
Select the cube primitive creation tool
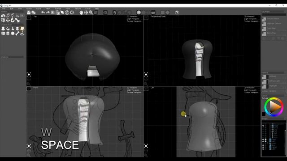point(3,34)
